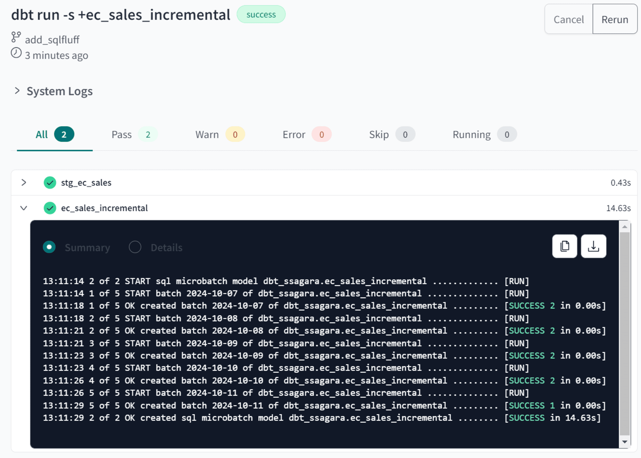Image resolution: width=641 pixels, height=458 pixels.
Task: Open the Warn tab
Action: point(220,134)
